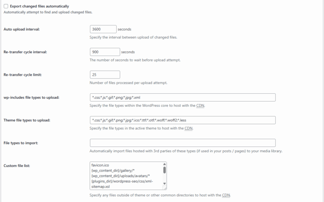Screen dimensions: 324x202
Task: Click scroll down arrow in Custom file list
Action: 165,183
